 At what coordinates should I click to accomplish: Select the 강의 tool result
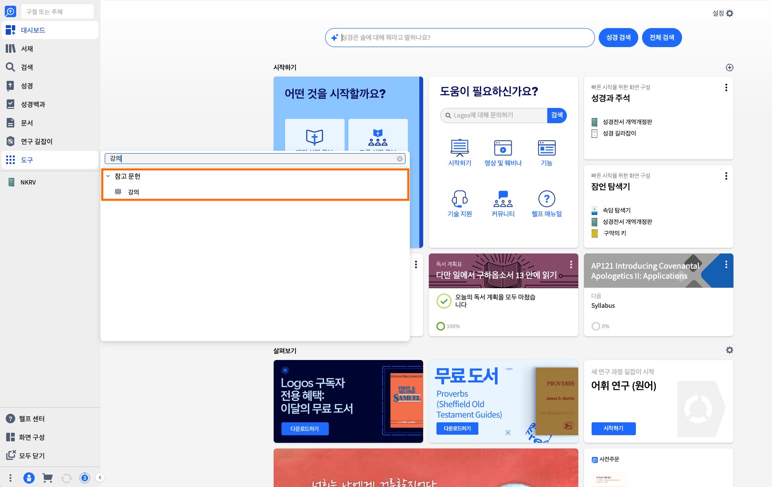[255, 192]
